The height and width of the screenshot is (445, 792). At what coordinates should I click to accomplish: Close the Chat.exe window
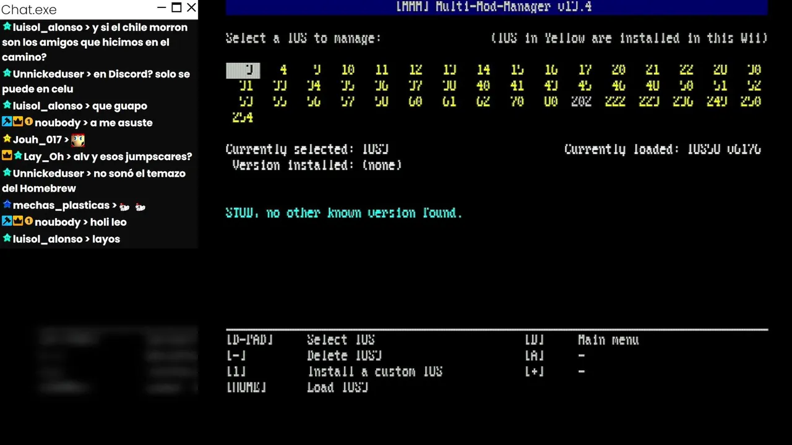tap(191, 8)
